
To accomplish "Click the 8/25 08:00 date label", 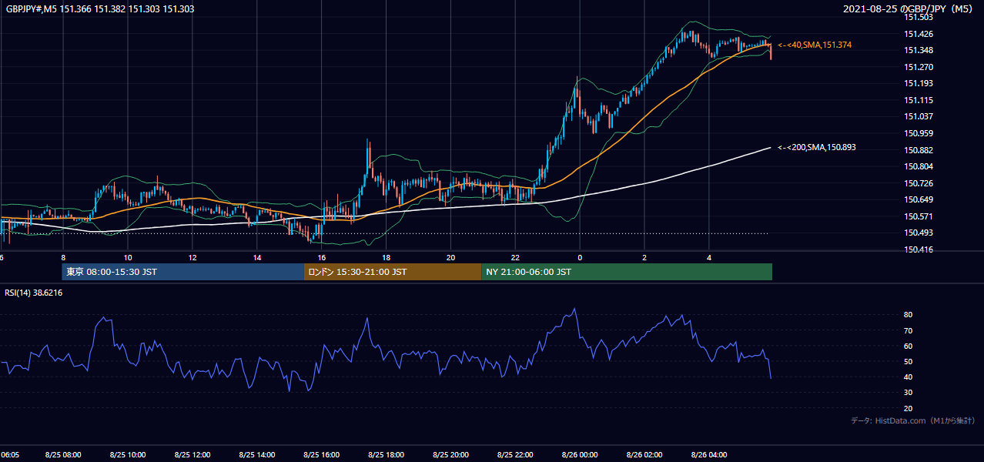I will pyautogui.click(x=62, y=455).
